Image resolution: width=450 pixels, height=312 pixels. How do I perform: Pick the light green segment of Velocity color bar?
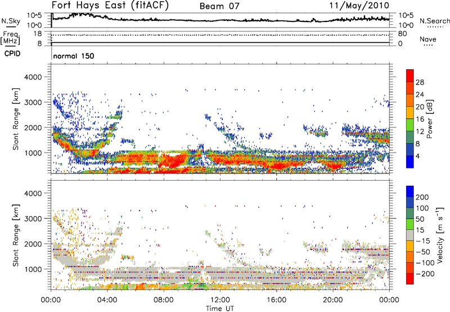tap(410, 224)
